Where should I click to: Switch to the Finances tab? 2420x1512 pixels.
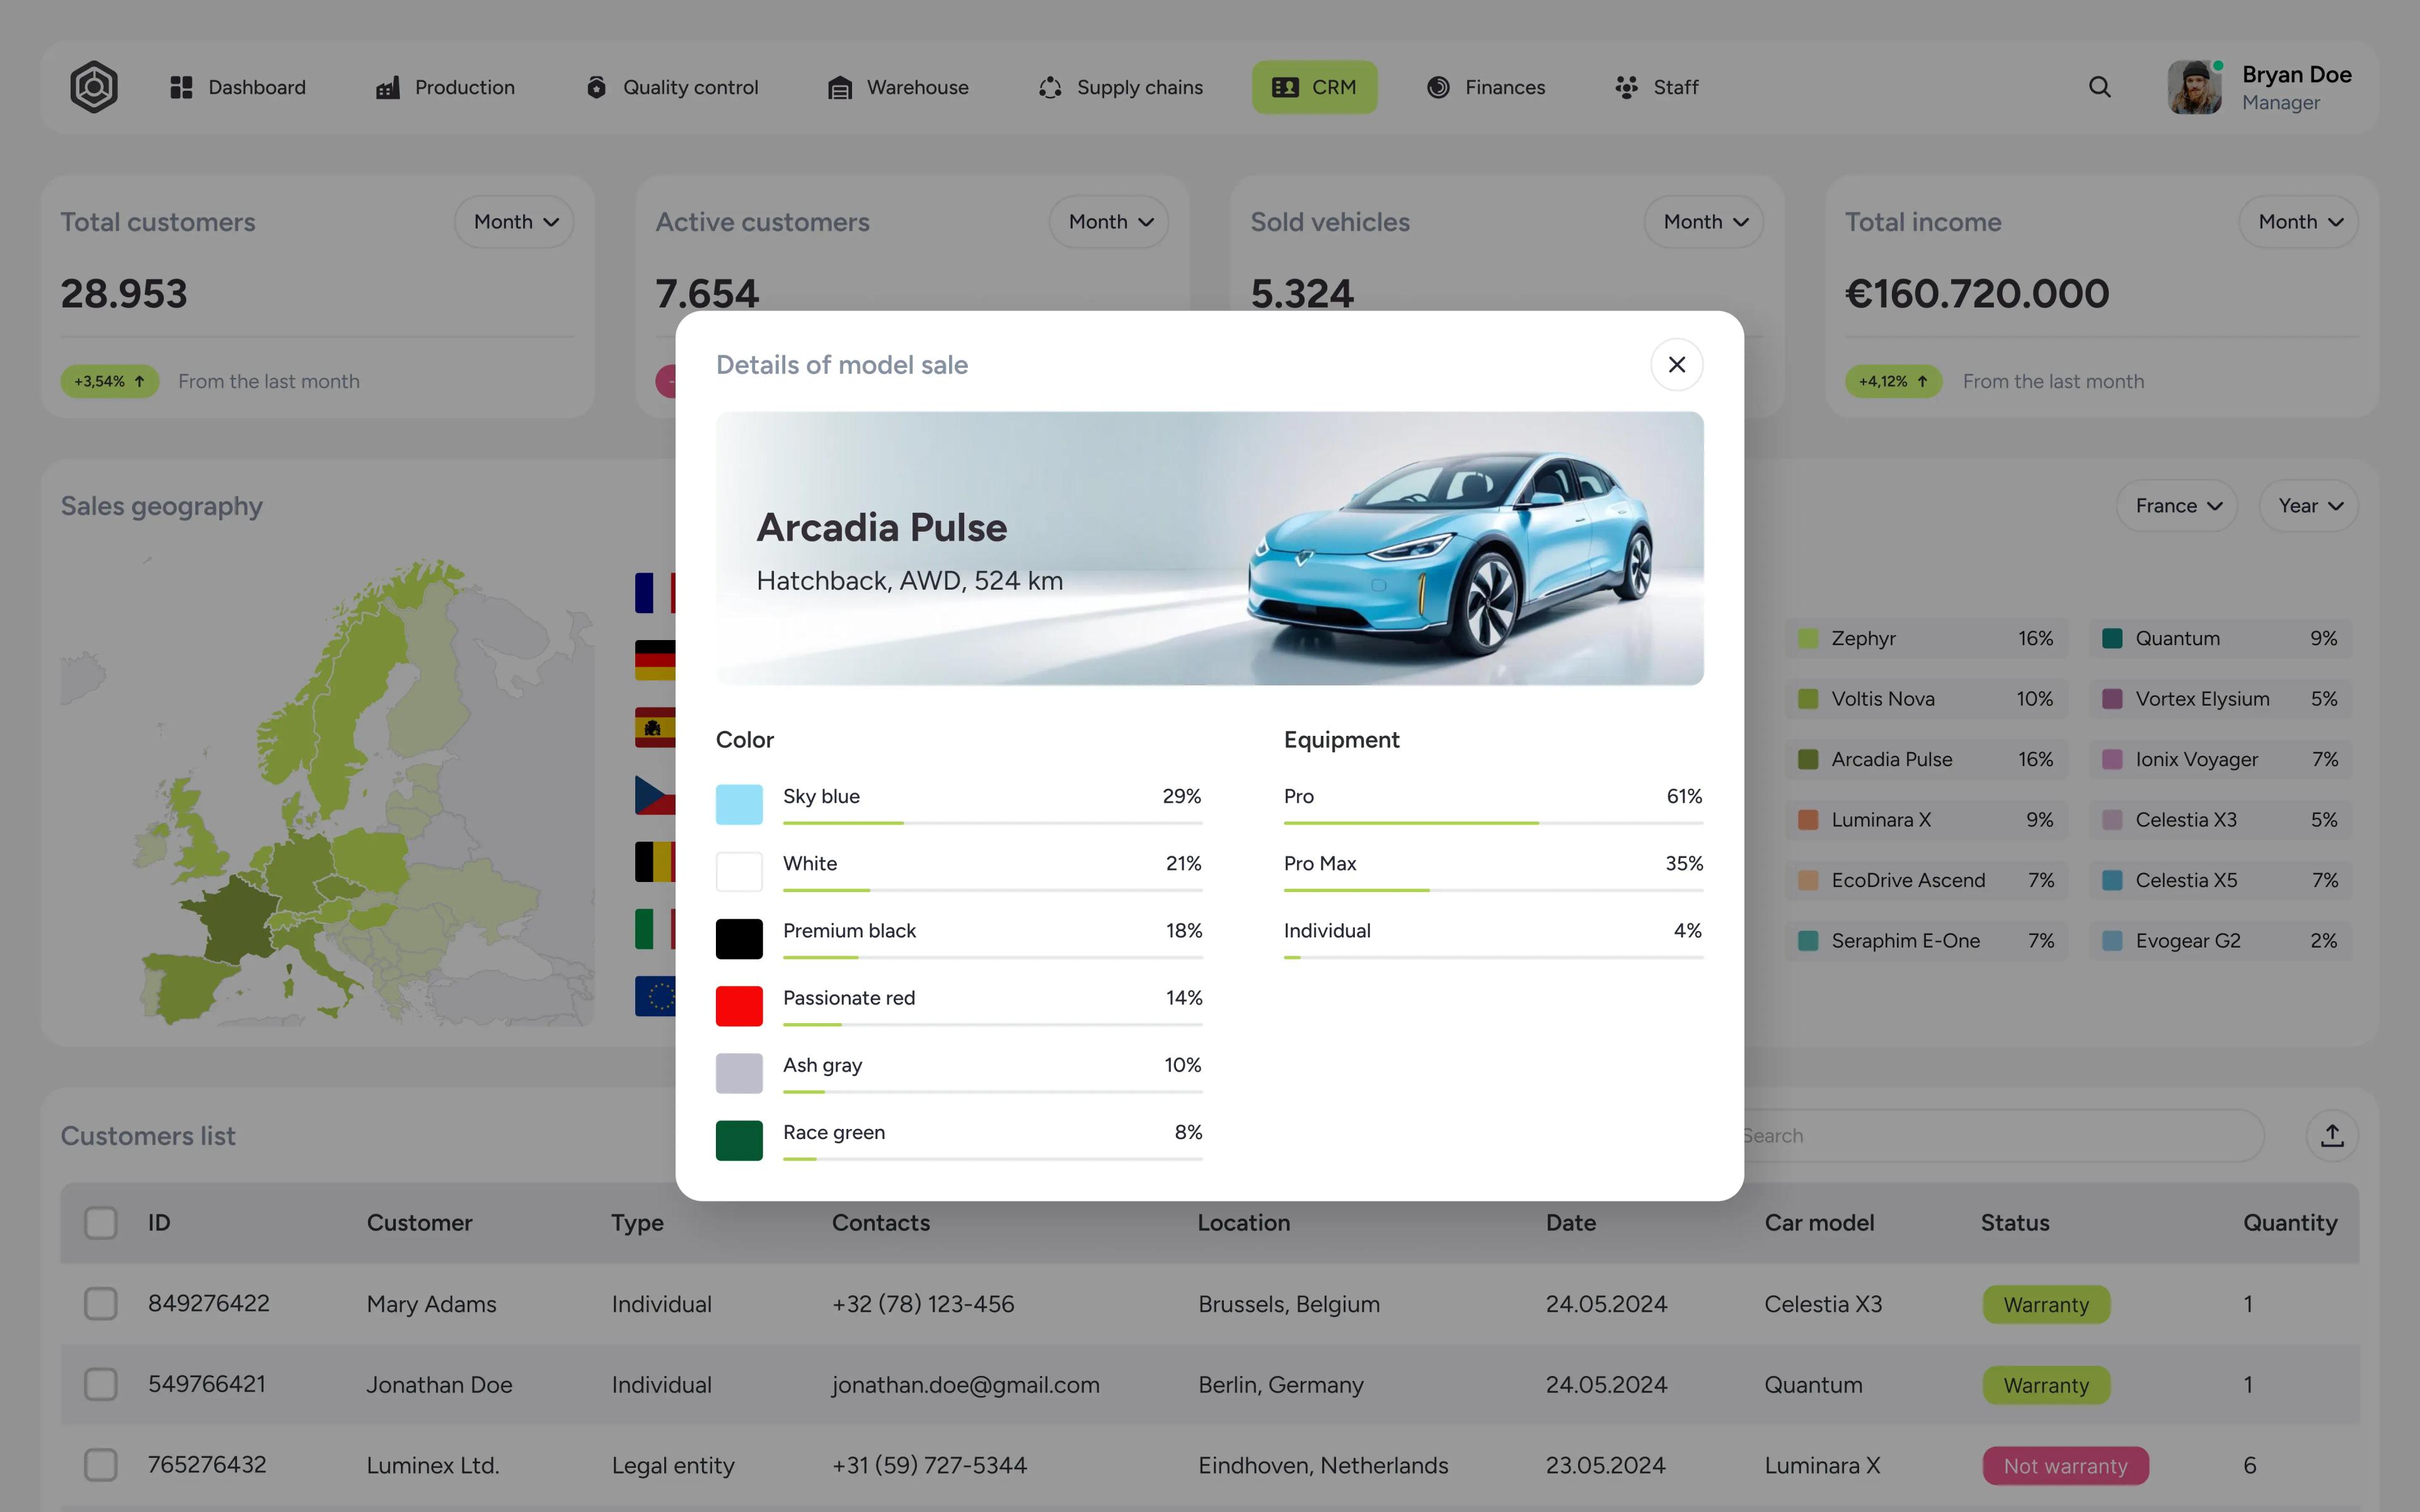(x=1486, y=87)
